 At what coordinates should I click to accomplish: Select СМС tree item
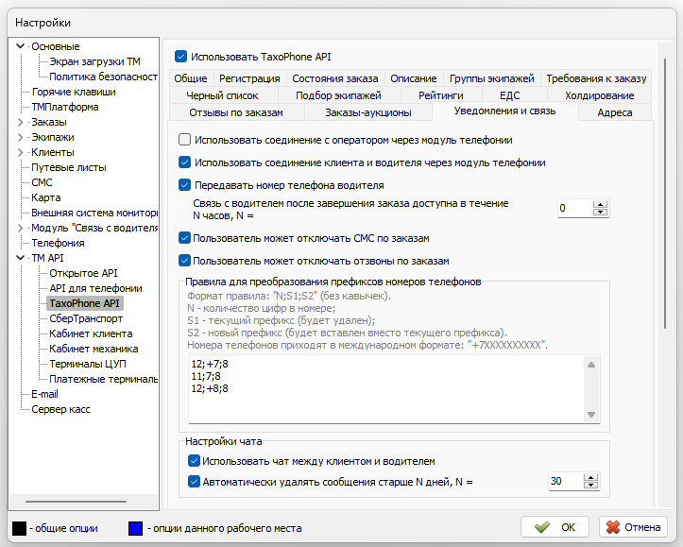[42, 182]
